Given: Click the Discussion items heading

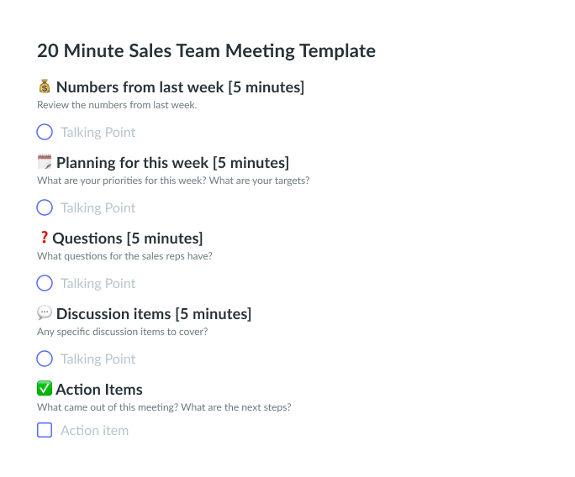Looking at the screenshot, I should tap(154, 313).
